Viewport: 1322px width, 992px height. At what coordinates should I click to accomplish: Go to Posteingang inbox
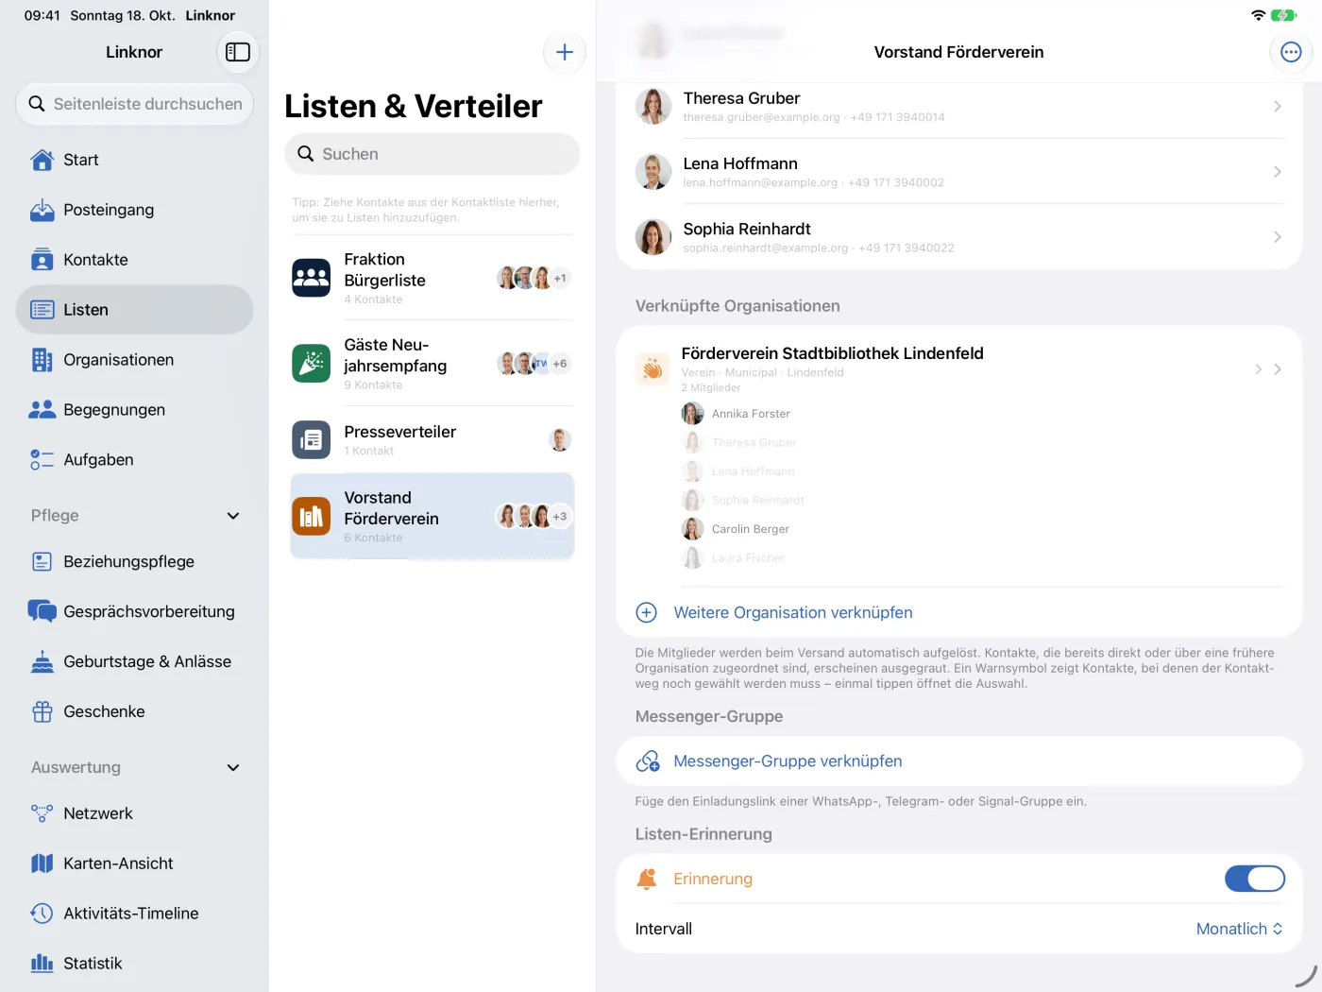tap(134, 210)
